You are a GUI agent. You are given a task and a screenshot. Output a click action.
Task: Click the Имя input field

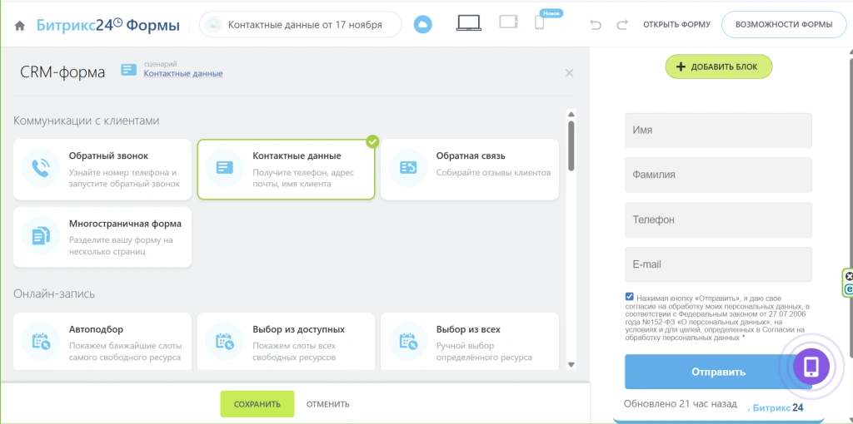click(718, 131)
